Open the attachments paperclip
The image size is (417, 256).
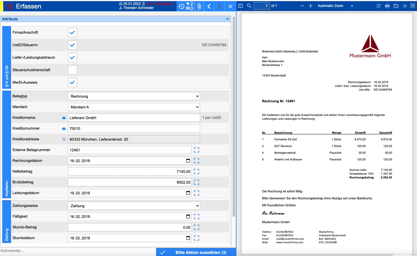coord(199,6)
